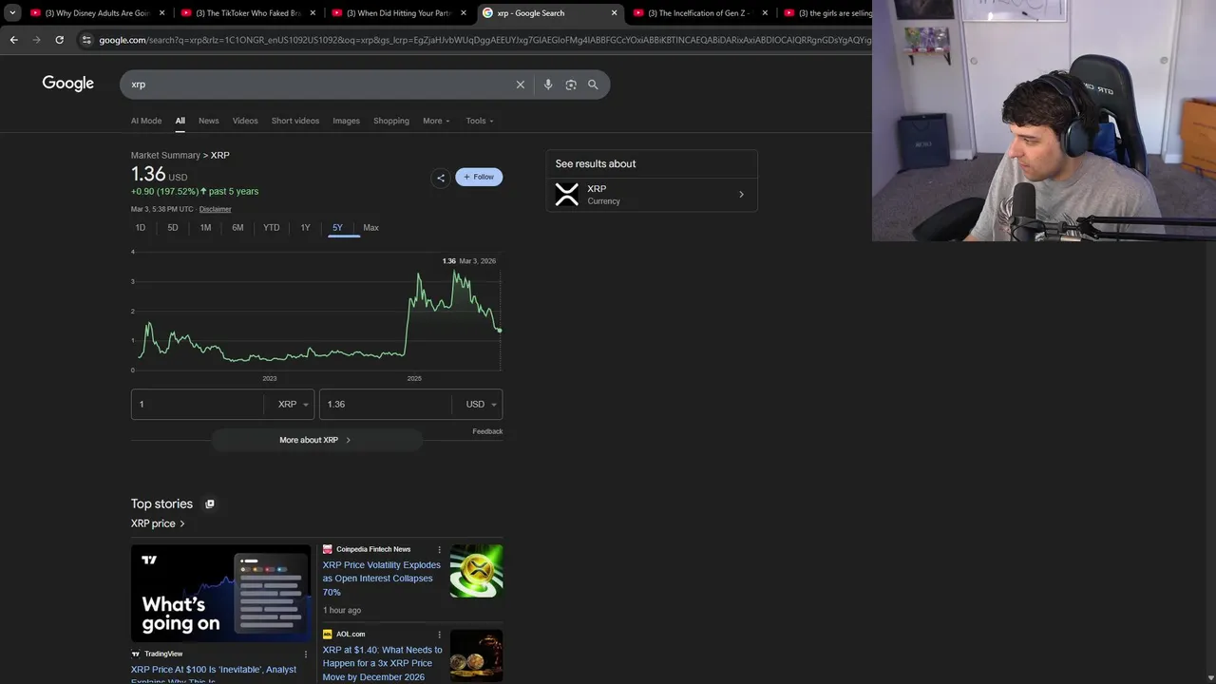Viewport: 1216px width, 684px height.
Task: Close the xrp - Google Search tab
Action: click(614, 13)
